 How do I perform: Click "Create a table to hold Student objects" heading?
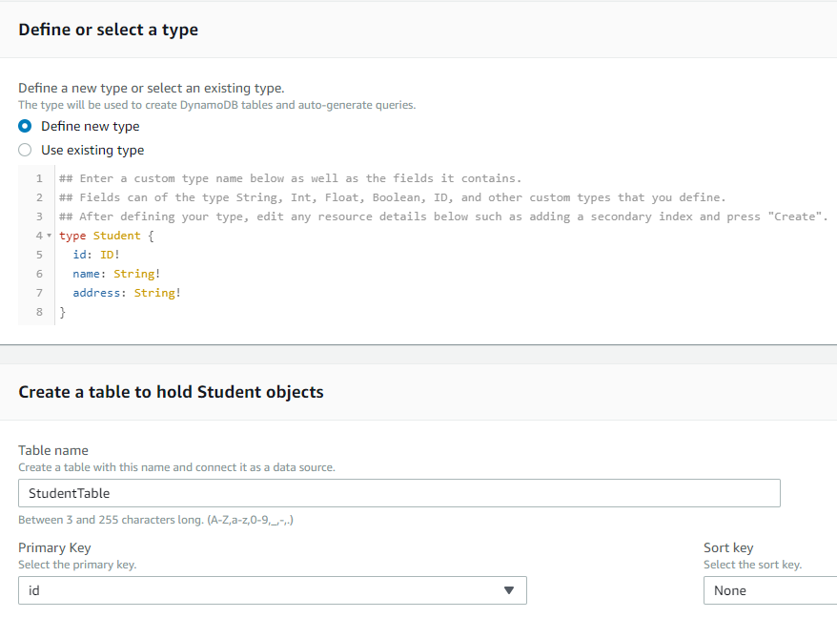[171, 392]
